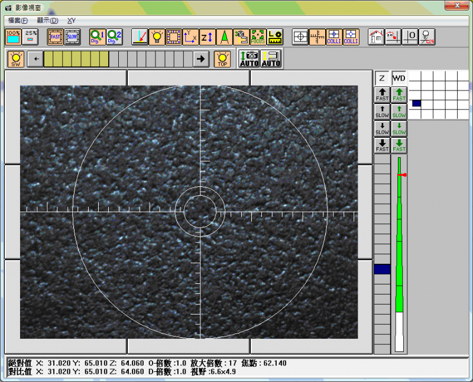
Task: Click the blue marker on Z position bar
Action: pos(382,269)
